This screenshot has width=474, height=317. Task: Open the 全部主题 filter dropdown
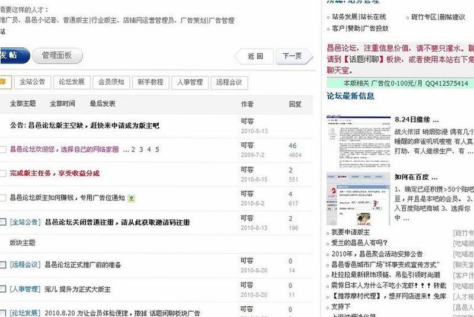(x=23, y=104)
